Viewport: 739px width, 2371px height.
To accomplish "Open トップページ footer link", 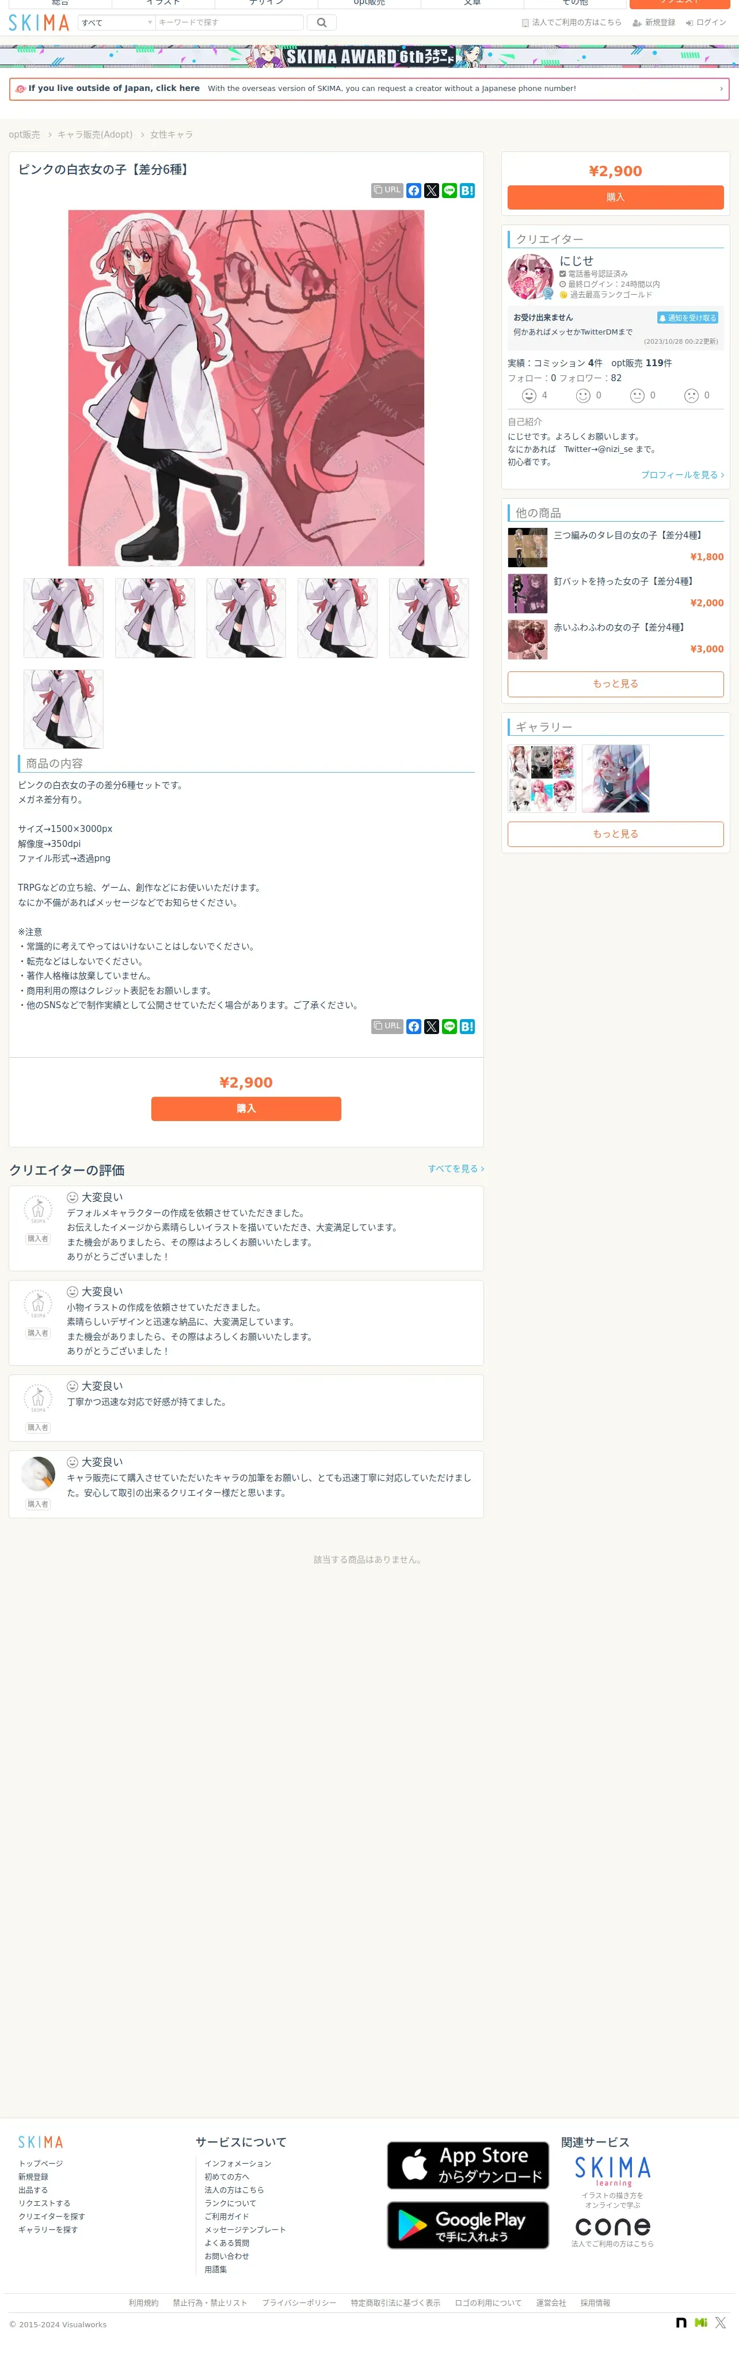I will tap(40, 2164).
